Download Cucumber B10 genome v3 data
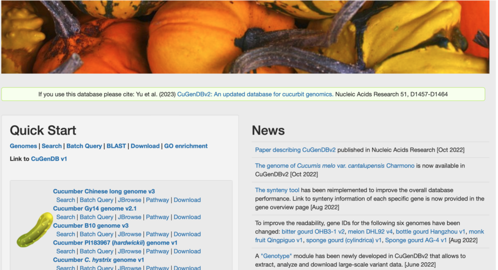The width and height of the screenshot is (498, 270). coord(187,234)
